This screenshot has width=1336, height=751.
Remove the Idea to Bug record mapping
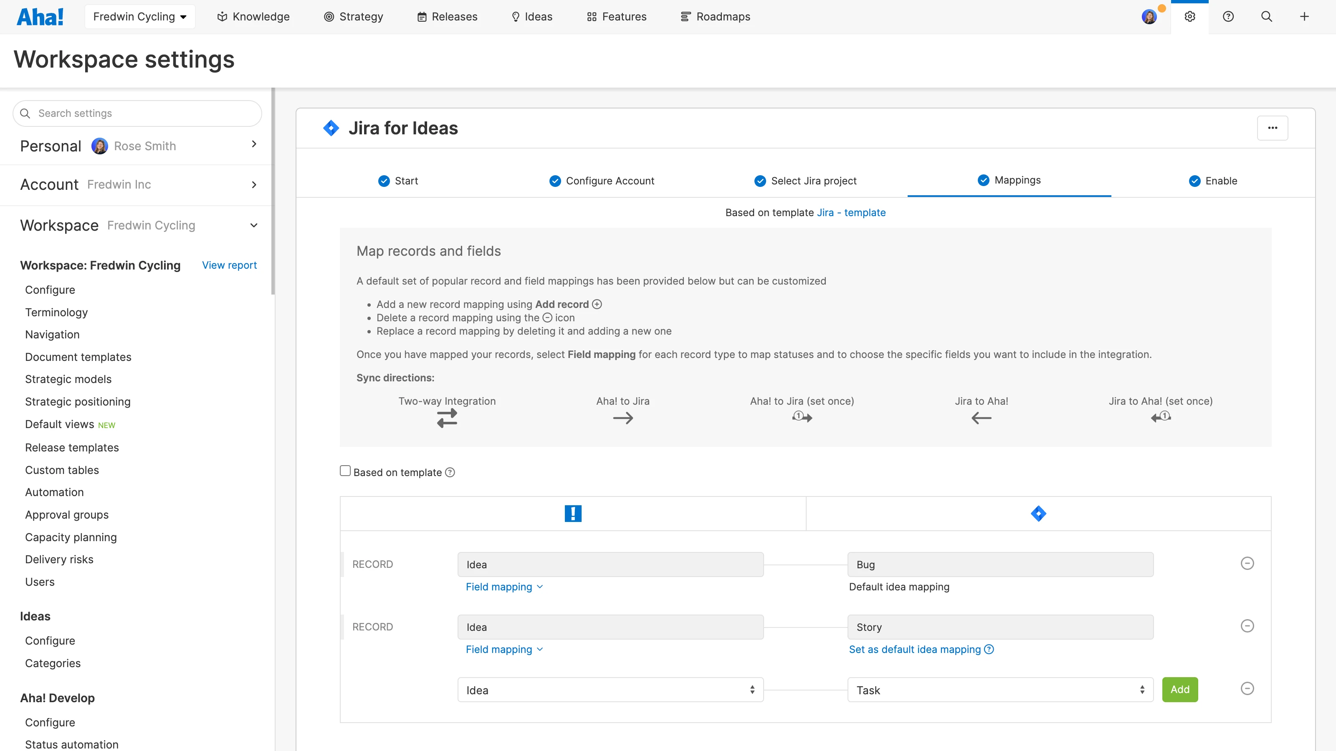coord(1247,563)
